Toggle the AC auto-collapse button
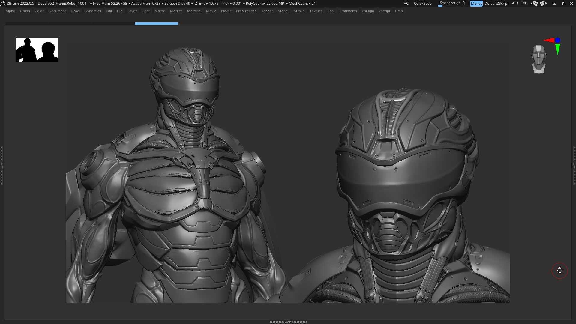576x324 pixels. (x=406, y=4)
